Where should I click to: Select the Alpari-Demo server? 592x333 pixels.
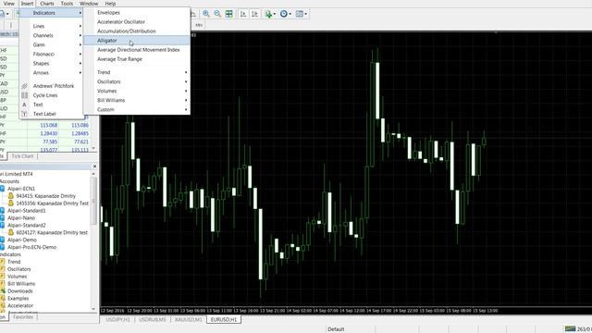tap(22, 240)
